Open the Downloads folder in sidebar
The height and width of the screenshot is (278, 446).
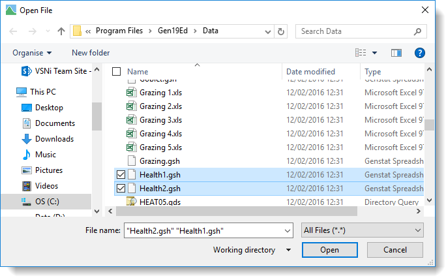pyautogui.click(x=54, y=139)
